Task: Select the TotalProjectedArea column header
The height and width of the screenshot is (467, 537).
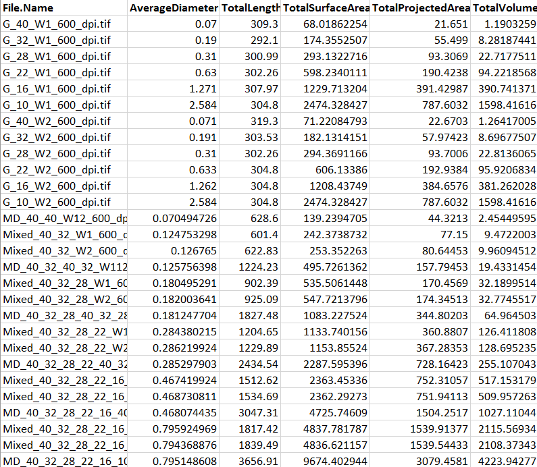Action: [x=420, y=8]
